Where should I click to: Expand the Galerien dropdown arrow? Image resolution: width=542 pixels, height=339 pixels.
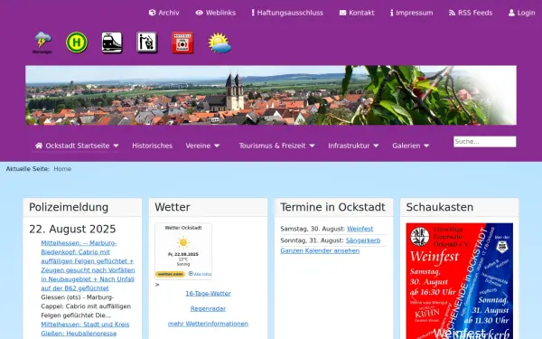(426, 146)
